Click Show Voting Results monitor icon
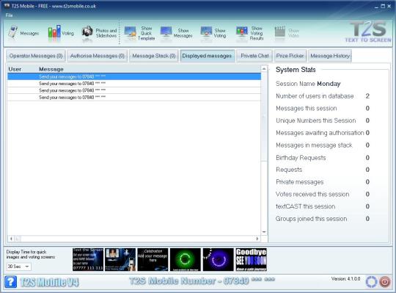Screen dimensions: 396x293 (242, 32)
